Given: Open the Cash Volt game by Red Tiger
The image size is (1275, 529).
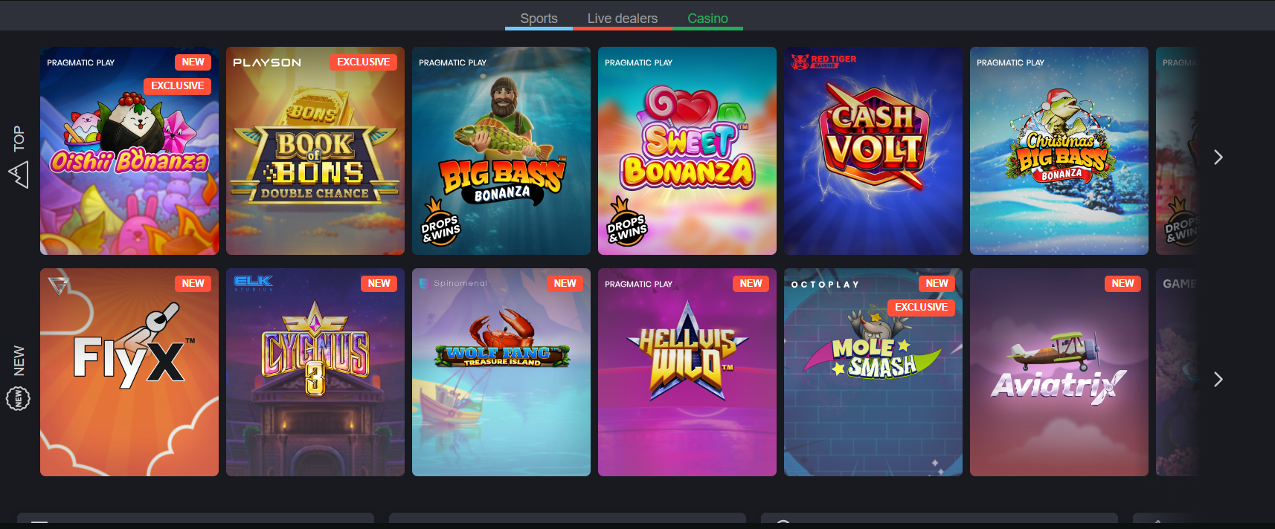Looking at the screenshot, I should click(x=873, y=151).
